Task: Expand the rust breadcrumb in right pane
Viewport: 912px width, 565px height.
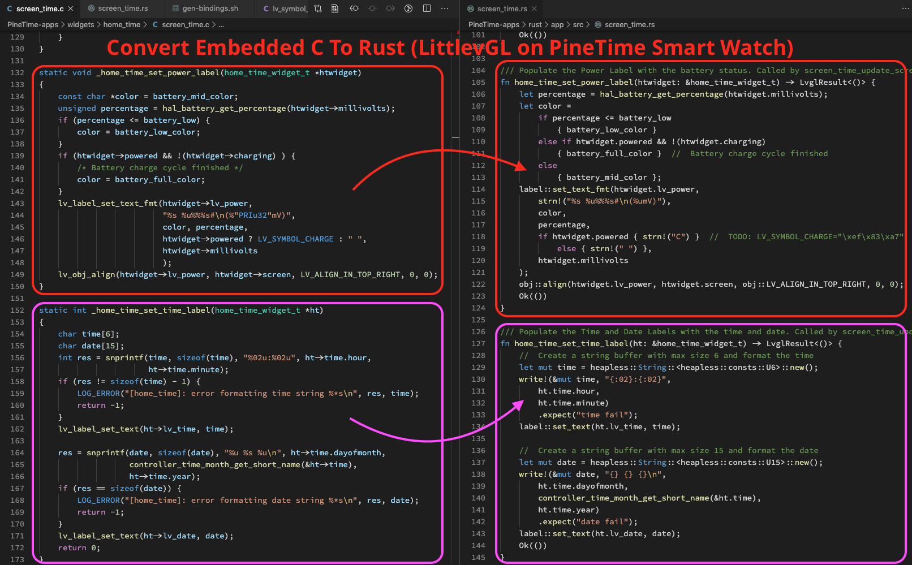Action: pyautogui.click(x=535, y=25)
